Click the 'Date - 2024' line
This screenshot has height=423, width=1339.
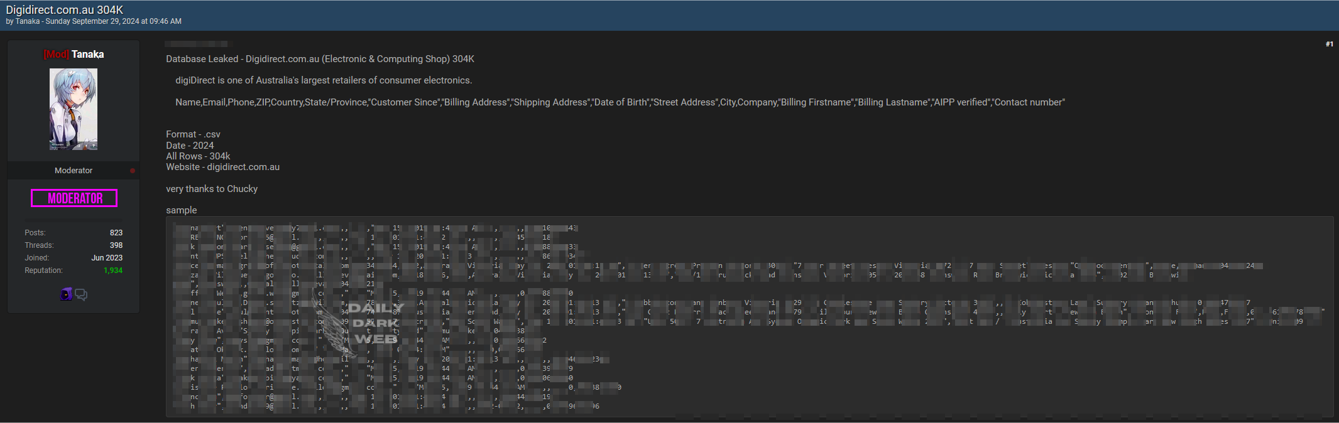pos(190,146)
